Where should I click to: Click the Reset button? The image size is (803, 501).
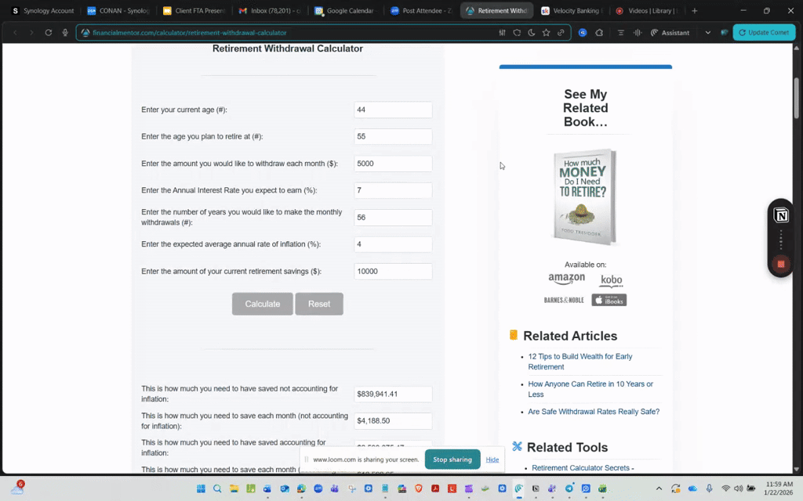pos(319,304)
